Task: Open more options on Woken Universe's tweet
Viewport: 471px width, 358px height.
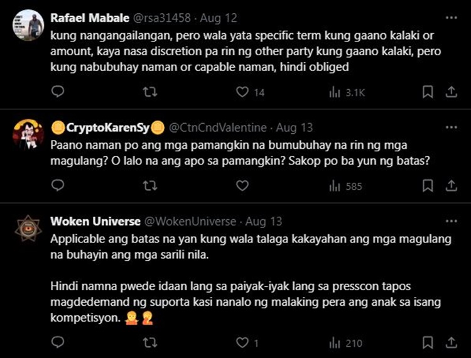Action: coord(451,221)
